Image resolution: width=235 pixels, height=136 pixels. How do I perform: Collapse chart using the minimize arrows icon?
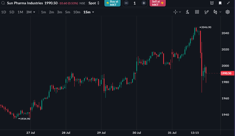pos(228,3)
